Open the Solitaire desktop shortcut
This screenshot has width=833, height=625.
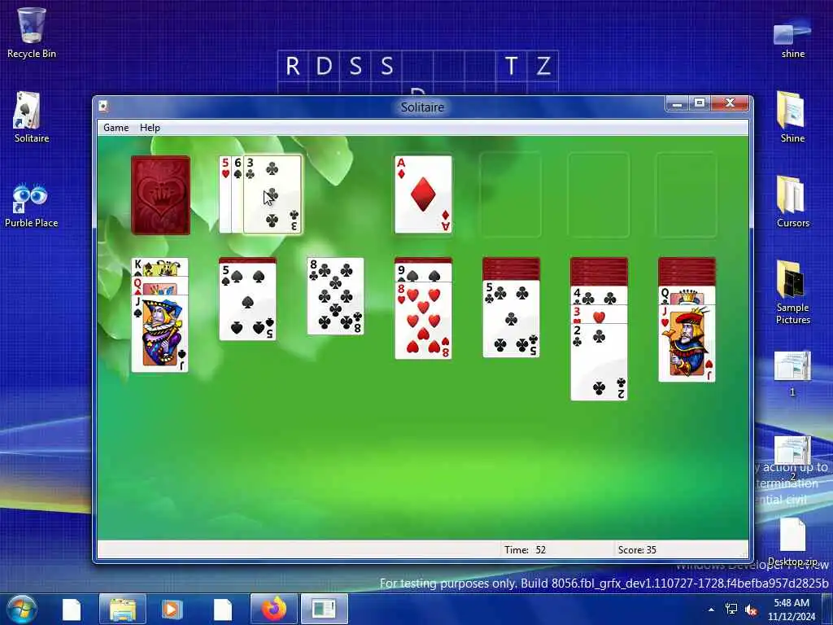(x=32, y=117)
